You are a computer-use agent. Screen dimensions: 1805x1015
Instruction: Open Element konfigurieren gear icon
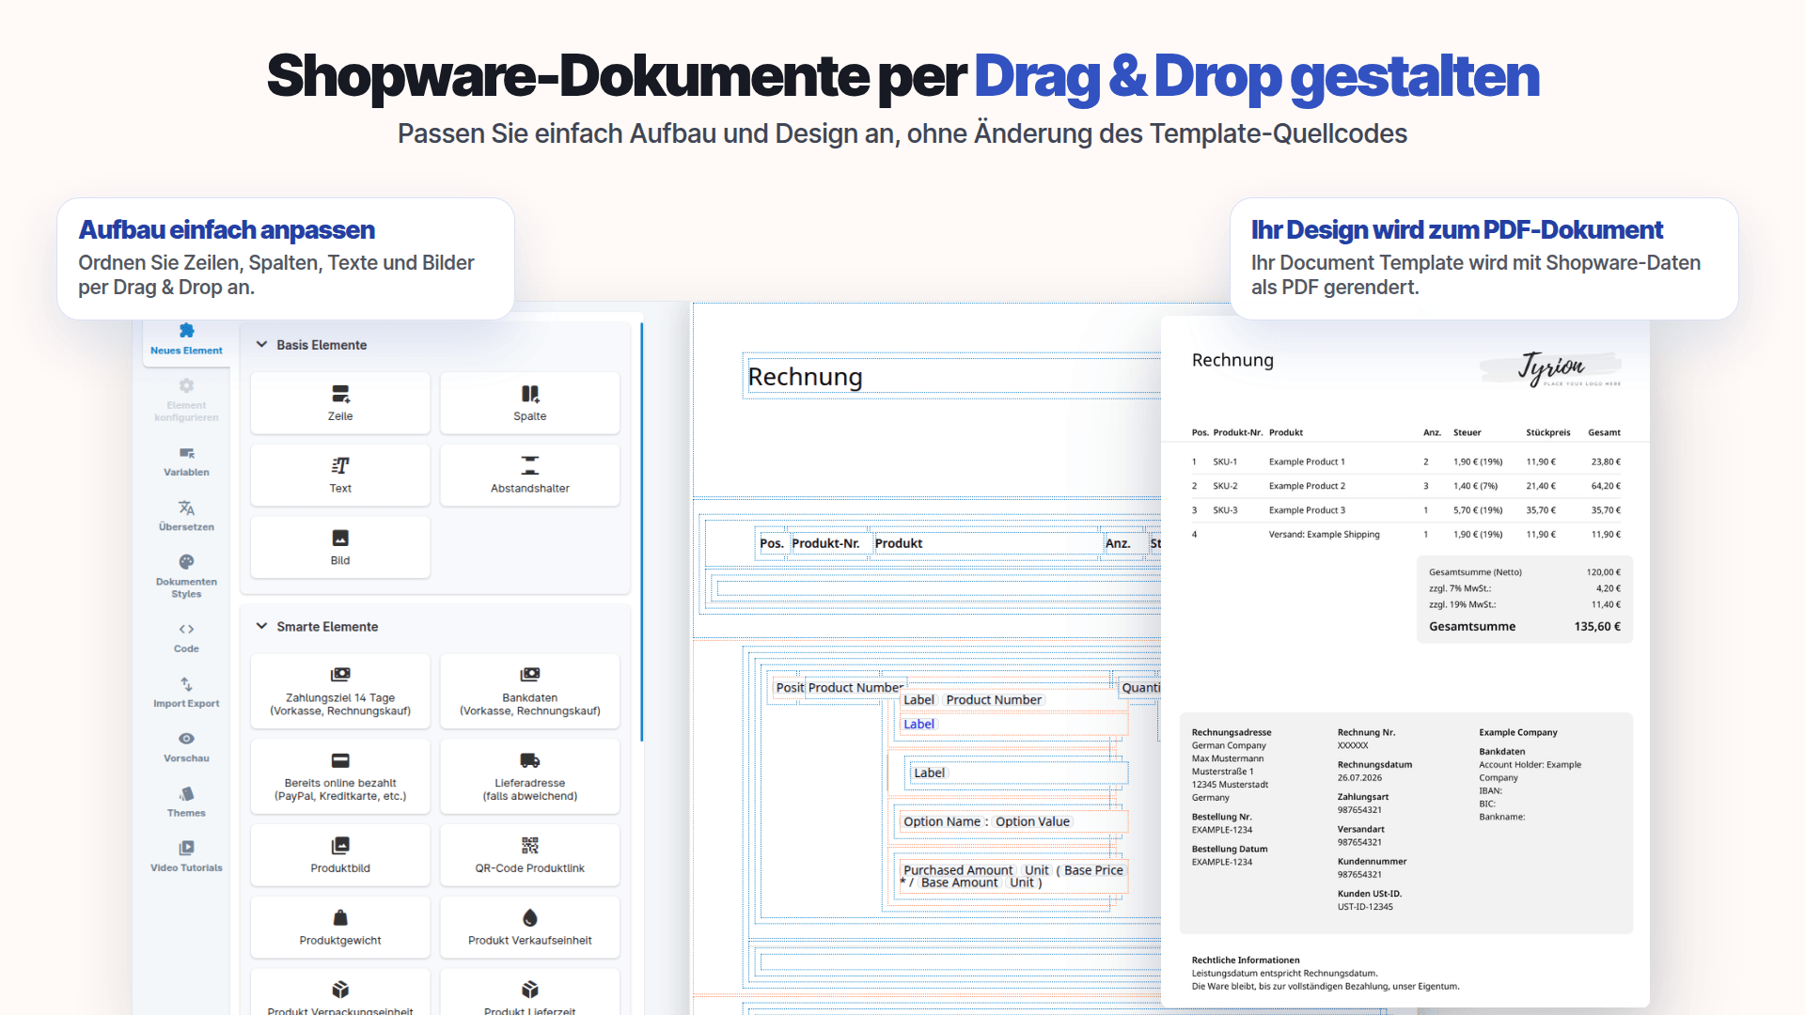click(186, 386)
